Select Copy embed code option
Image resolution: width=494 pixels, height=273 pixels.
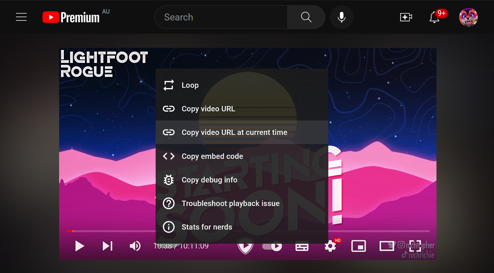click(x=212, y=156)
